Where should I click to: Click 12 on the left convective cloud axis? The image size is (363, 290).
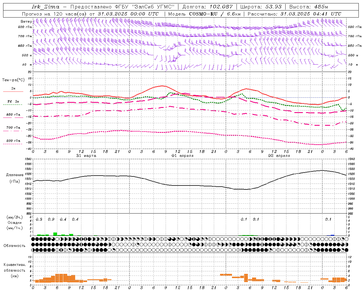point(30,257)
